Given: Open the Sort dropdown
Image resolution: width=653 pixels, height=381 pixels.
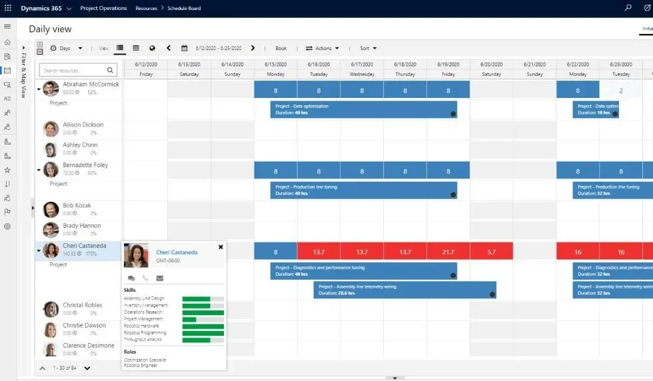Looking at the screenshot, I should tap(368, 48).
